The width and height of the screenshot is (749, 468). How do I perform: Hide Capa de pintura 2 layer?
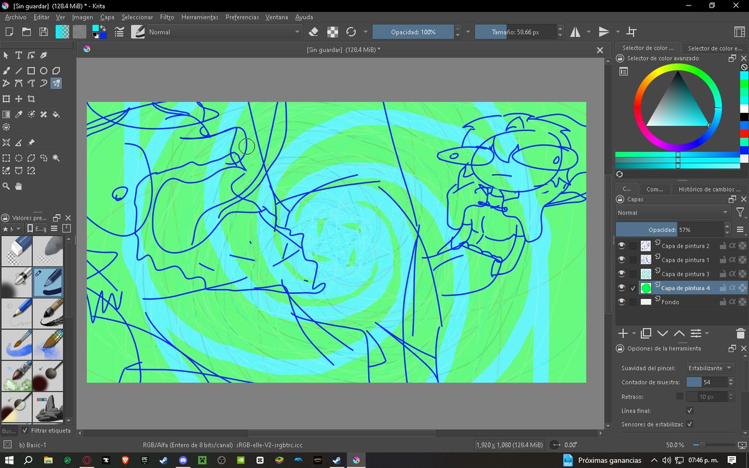click(x=621, y=246)
